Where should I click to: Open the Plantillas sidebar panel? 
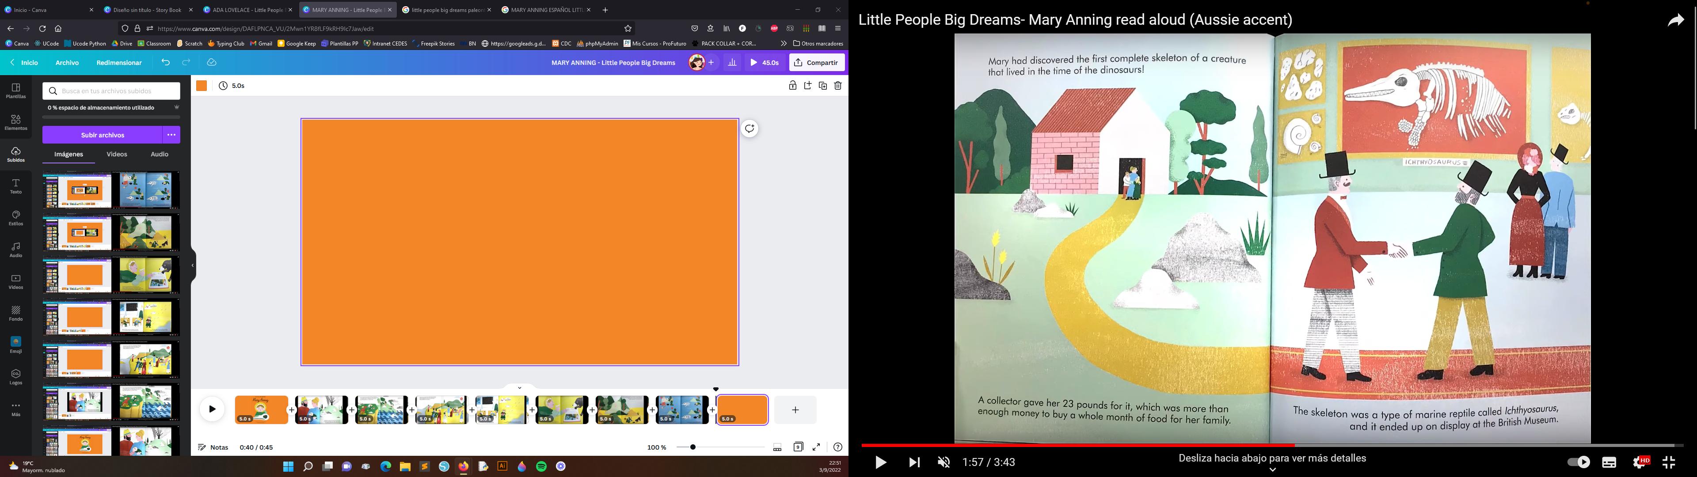16,91
